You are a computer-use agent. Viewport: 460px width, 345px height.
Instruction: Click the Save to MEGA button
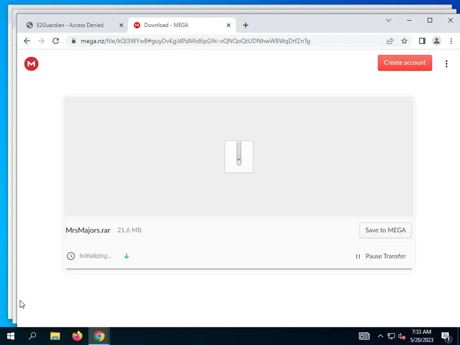(385, 230)
